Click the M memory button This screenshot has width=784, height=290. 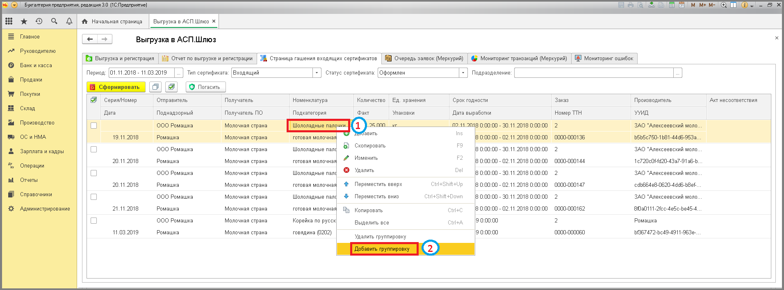pyautogui.click(x=693, y=5)
